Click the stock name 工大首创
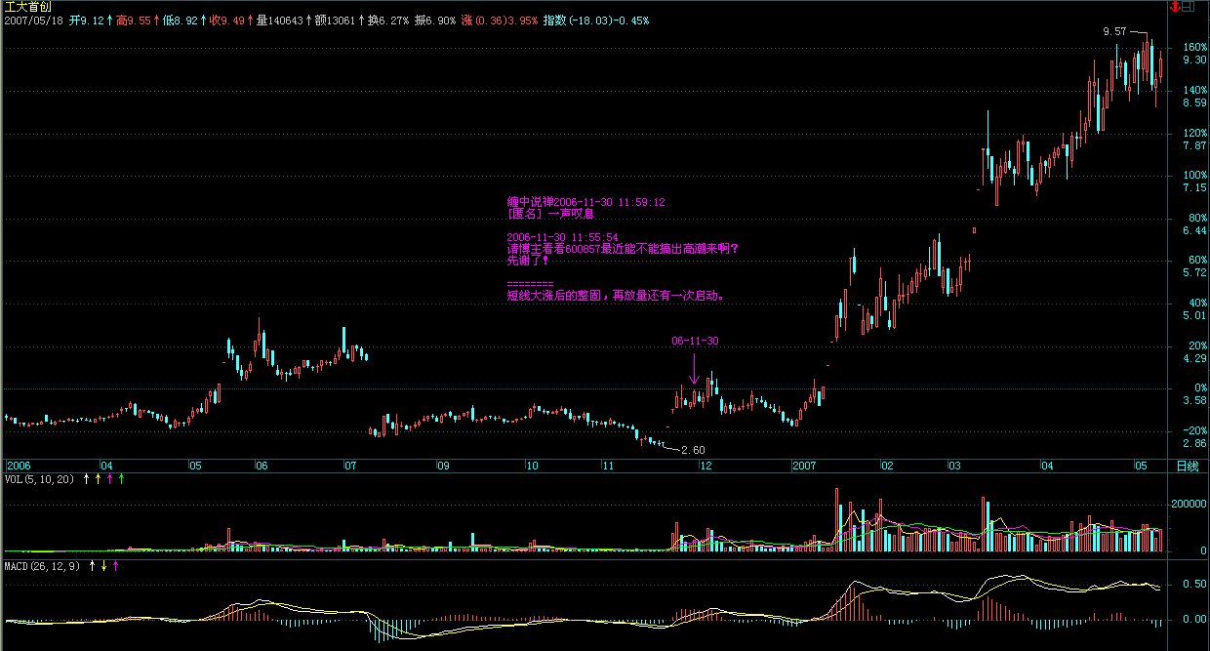 25,7
